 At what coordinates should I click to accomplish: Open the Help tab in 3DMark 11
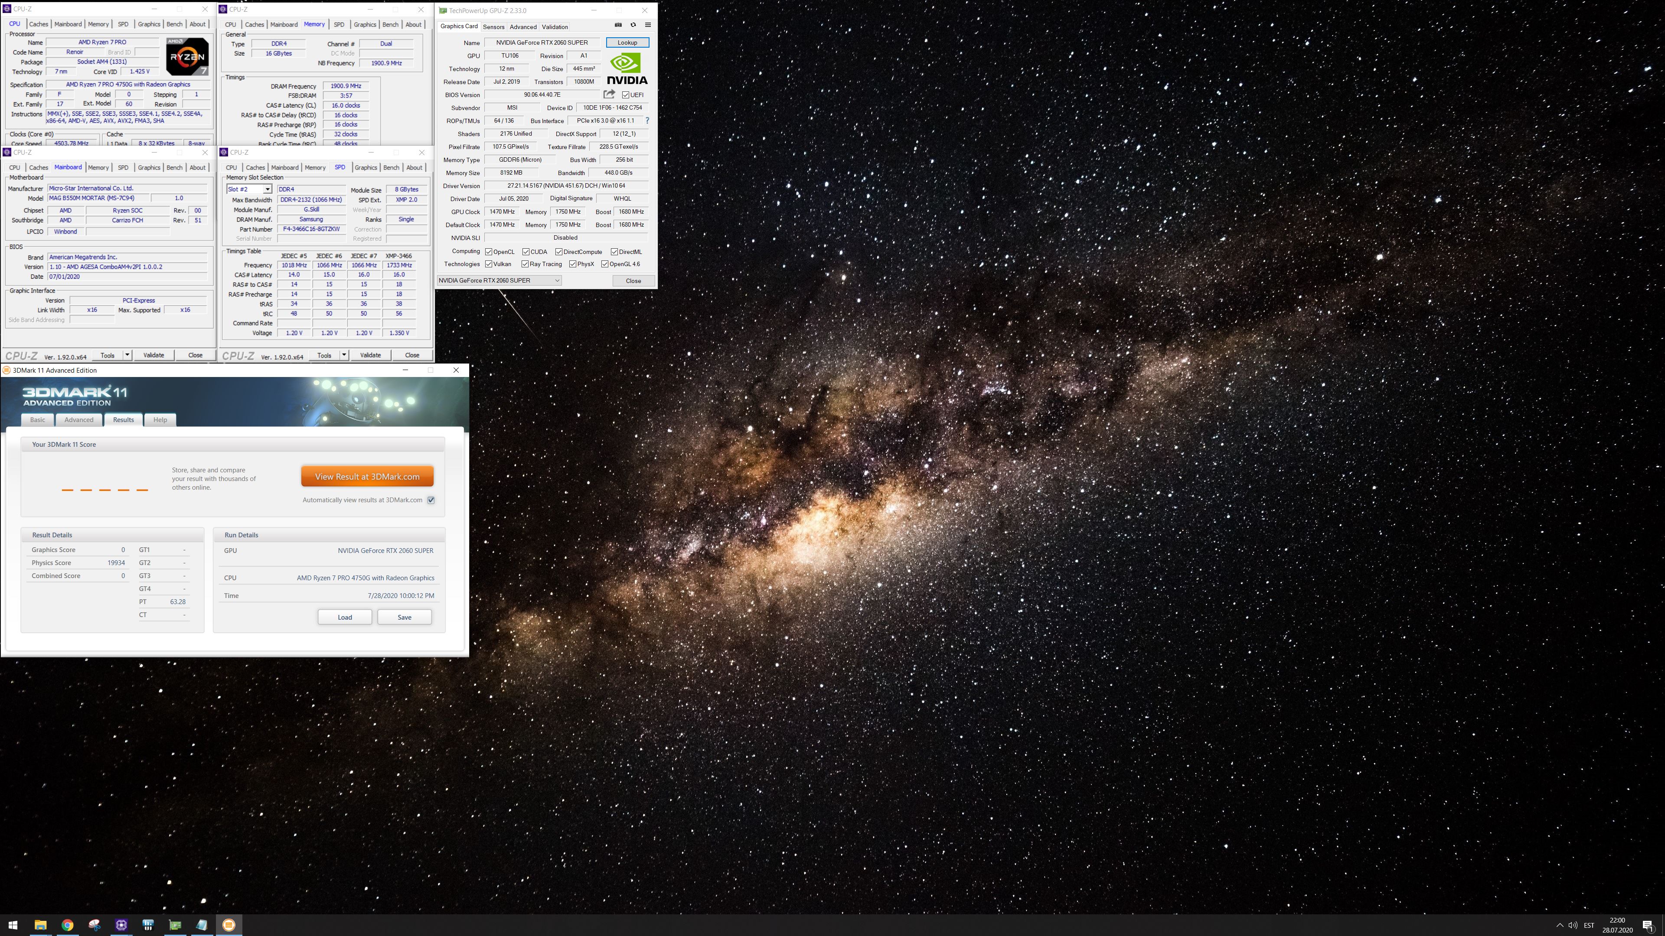pos(160,420)
